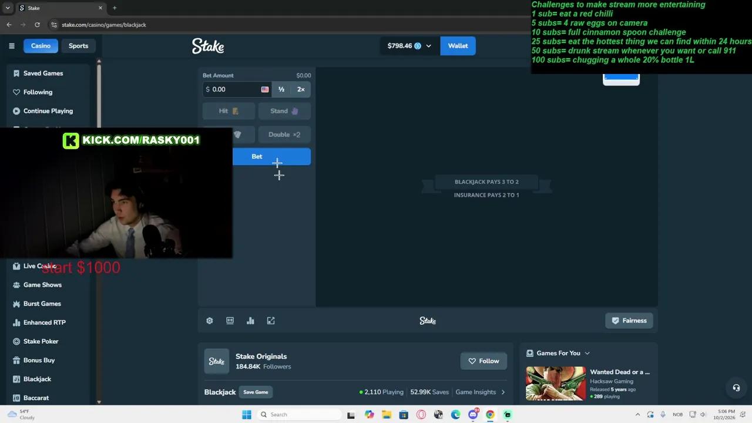The height and width of the screenshot is (423, 752).
Task: Click the Burst Games sidebar icon
Action: [16, 304]
